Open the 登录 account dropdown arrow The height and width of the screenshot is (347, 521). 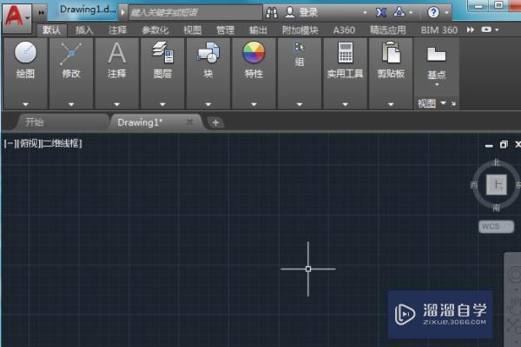(365, 13)
